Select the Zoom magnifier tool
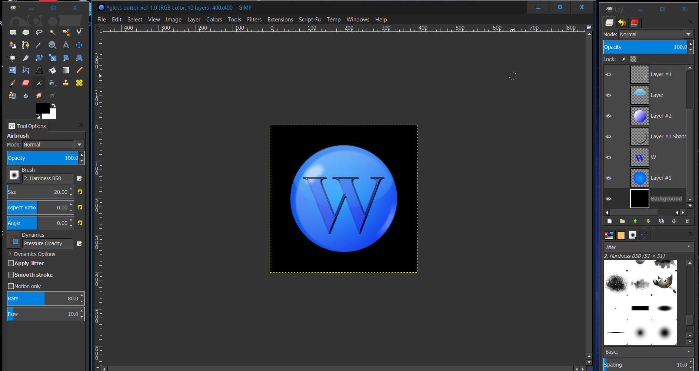 (x=52, y=45)
